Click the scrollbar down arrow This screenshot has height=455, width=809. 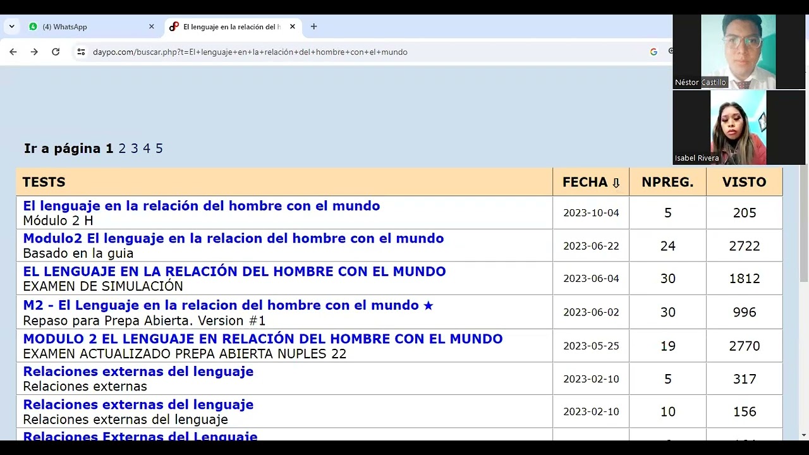click(804, 435)
